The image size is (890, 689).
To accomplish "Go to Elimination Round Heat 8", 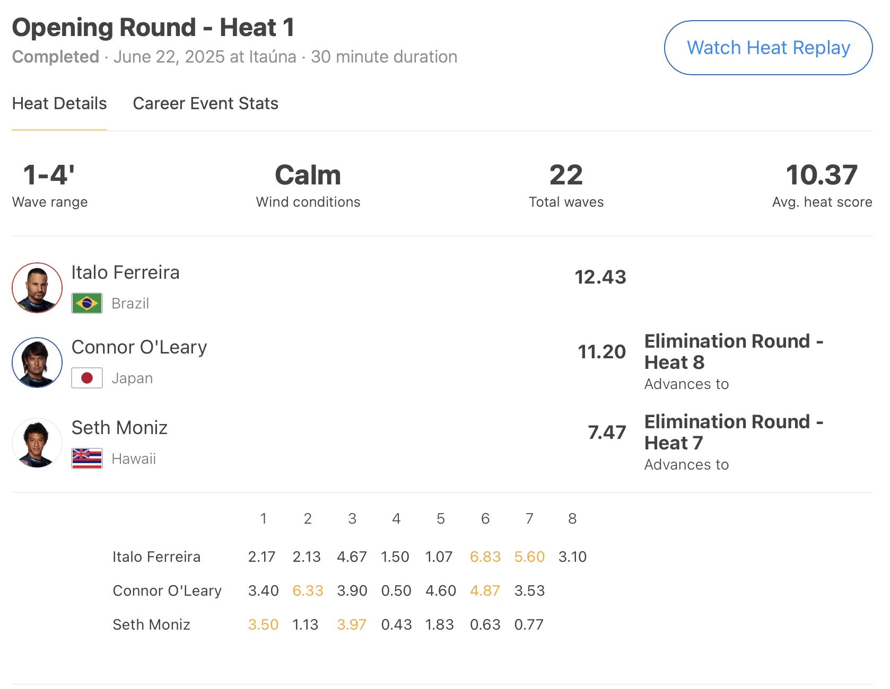I will coord(734,352).
